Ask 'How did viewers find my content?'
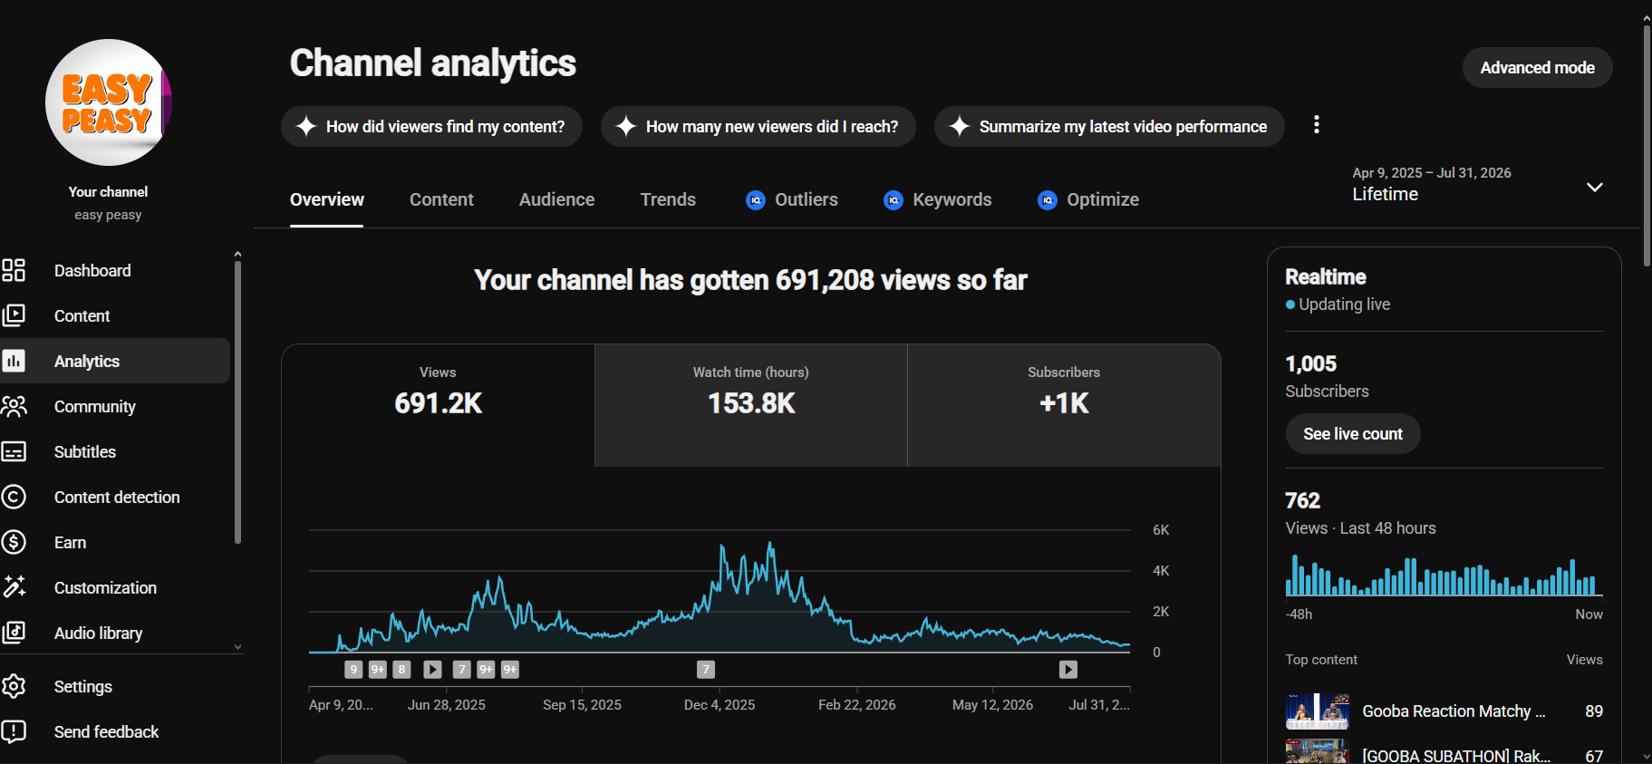Viewport: 1652px width, 764px height. (x=431, y=127)
